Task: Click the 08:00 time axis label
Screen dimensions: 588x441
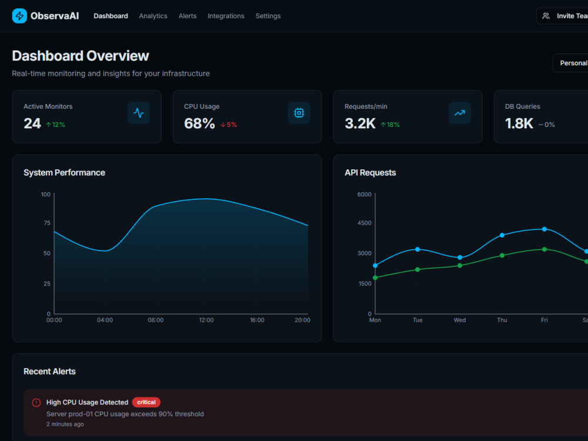Action: click(156, 320)
